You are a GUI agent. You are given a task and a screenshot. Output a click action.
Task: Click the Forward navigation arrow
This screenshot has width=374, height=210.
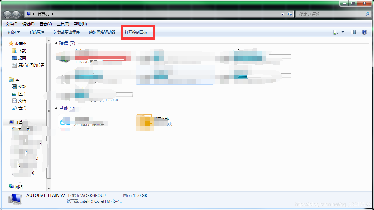(16, 14)
